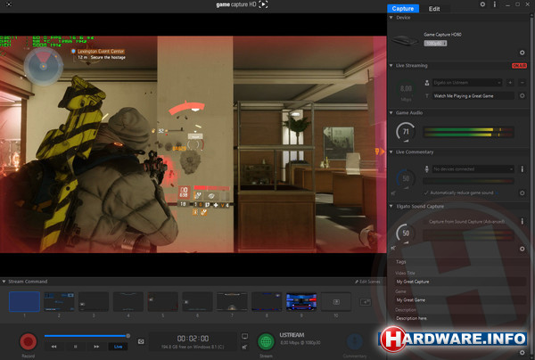Screen dimensions: 535x360
Task: Click the Video Title field My Great Capture
Action: [x=460, y=282]
